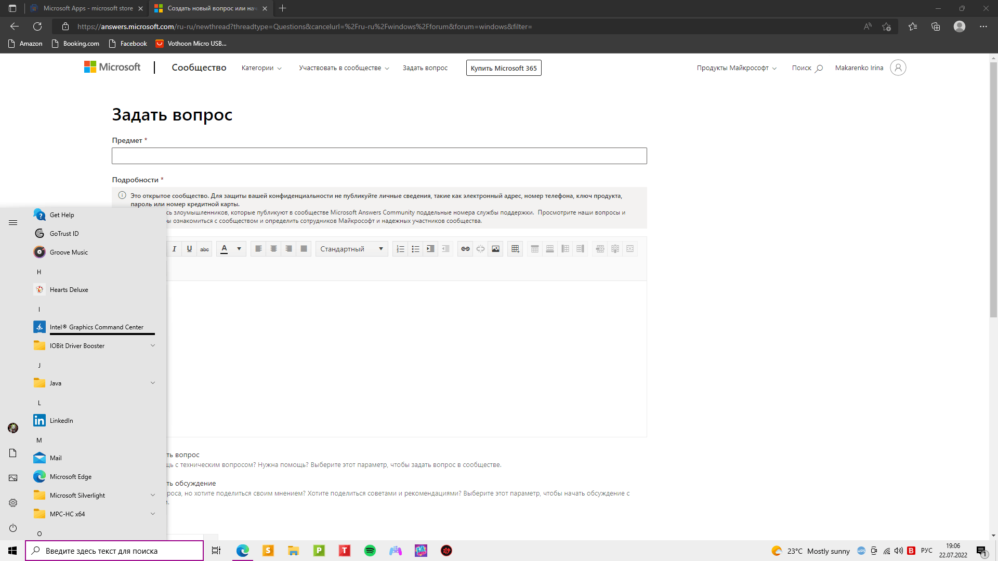Screen dimensions: 998x561
Task: Open Settings gear in Start menu
Action: click(13, 503)
